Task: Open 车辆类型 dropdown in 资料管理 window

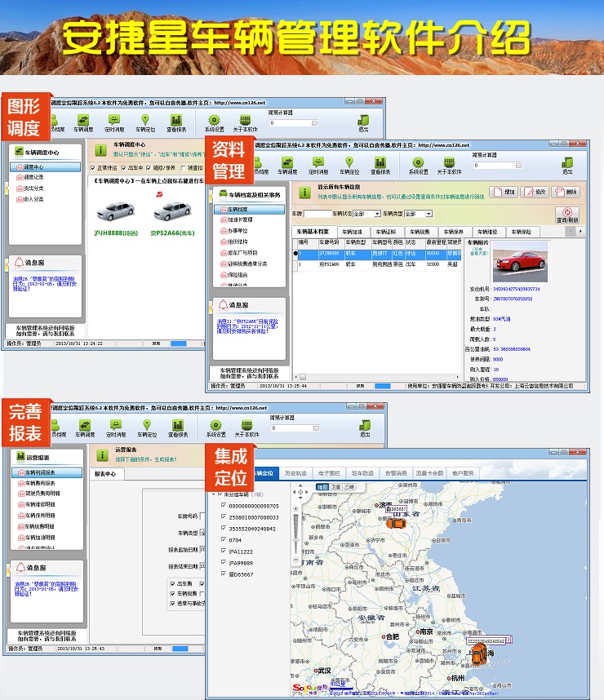Action: click(429, 214)
